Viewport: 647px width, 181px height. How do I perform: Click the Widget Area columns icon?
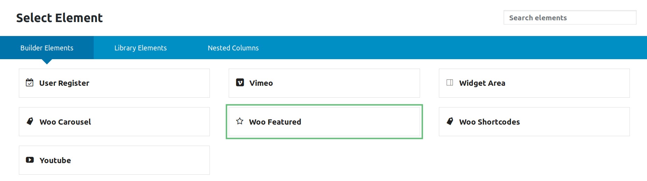450,83
